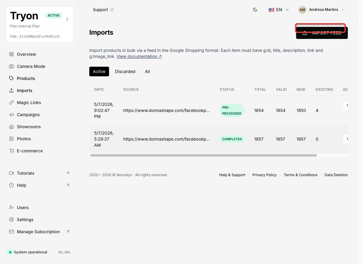Switch to the Active tab
The height and width of the screenshot is (264, 362).
point(99,72)
